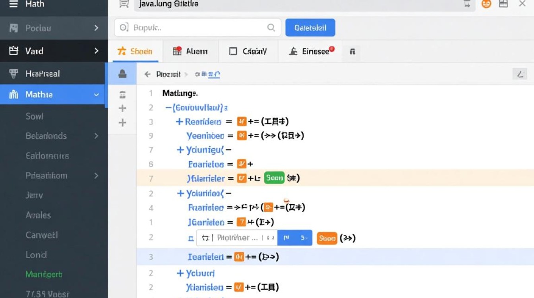Toggle orange checkbox on Reariders line
Image resolution: width=534 pixels, height=298 pixels.
click(242, 122)
